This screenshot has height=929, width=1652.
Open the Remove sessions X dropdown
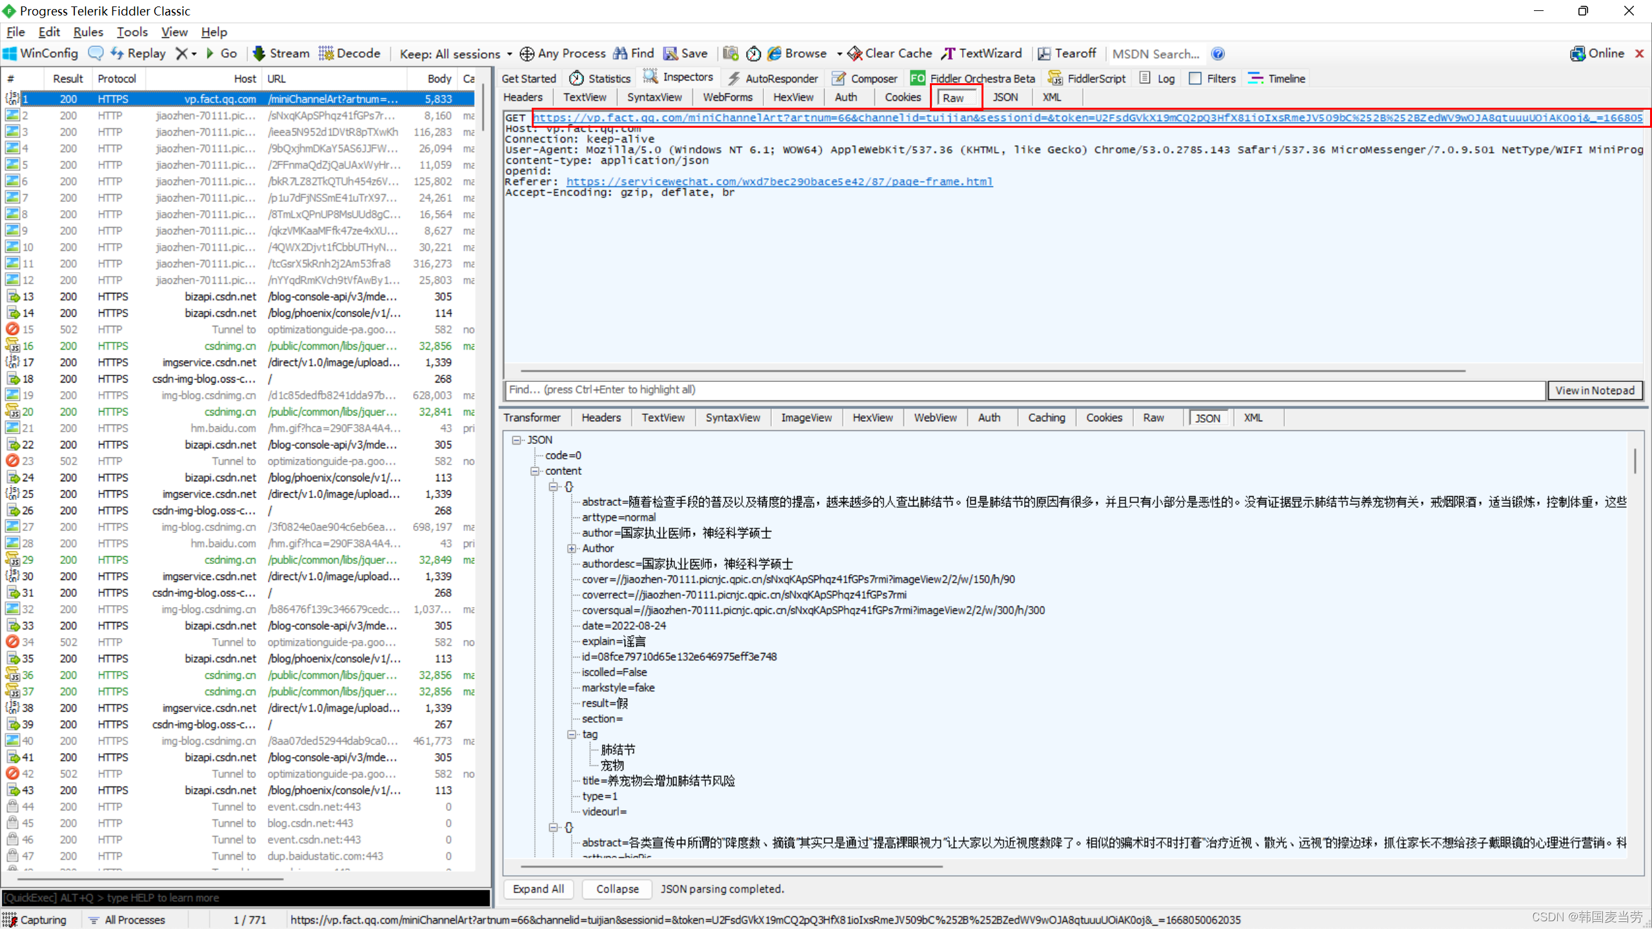point(186,54)
